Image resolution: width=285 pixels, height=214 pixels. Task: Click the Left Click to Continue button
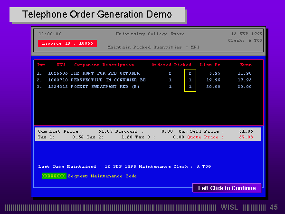pos(227,188)
